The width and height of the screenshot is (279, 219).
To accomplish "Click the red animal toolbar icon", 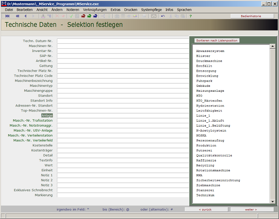I will tap(83, 16).
